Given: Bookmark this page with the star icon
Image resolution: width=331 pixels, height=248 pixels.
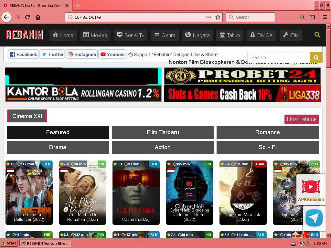Looking at the screenshot, I should 218,17.
